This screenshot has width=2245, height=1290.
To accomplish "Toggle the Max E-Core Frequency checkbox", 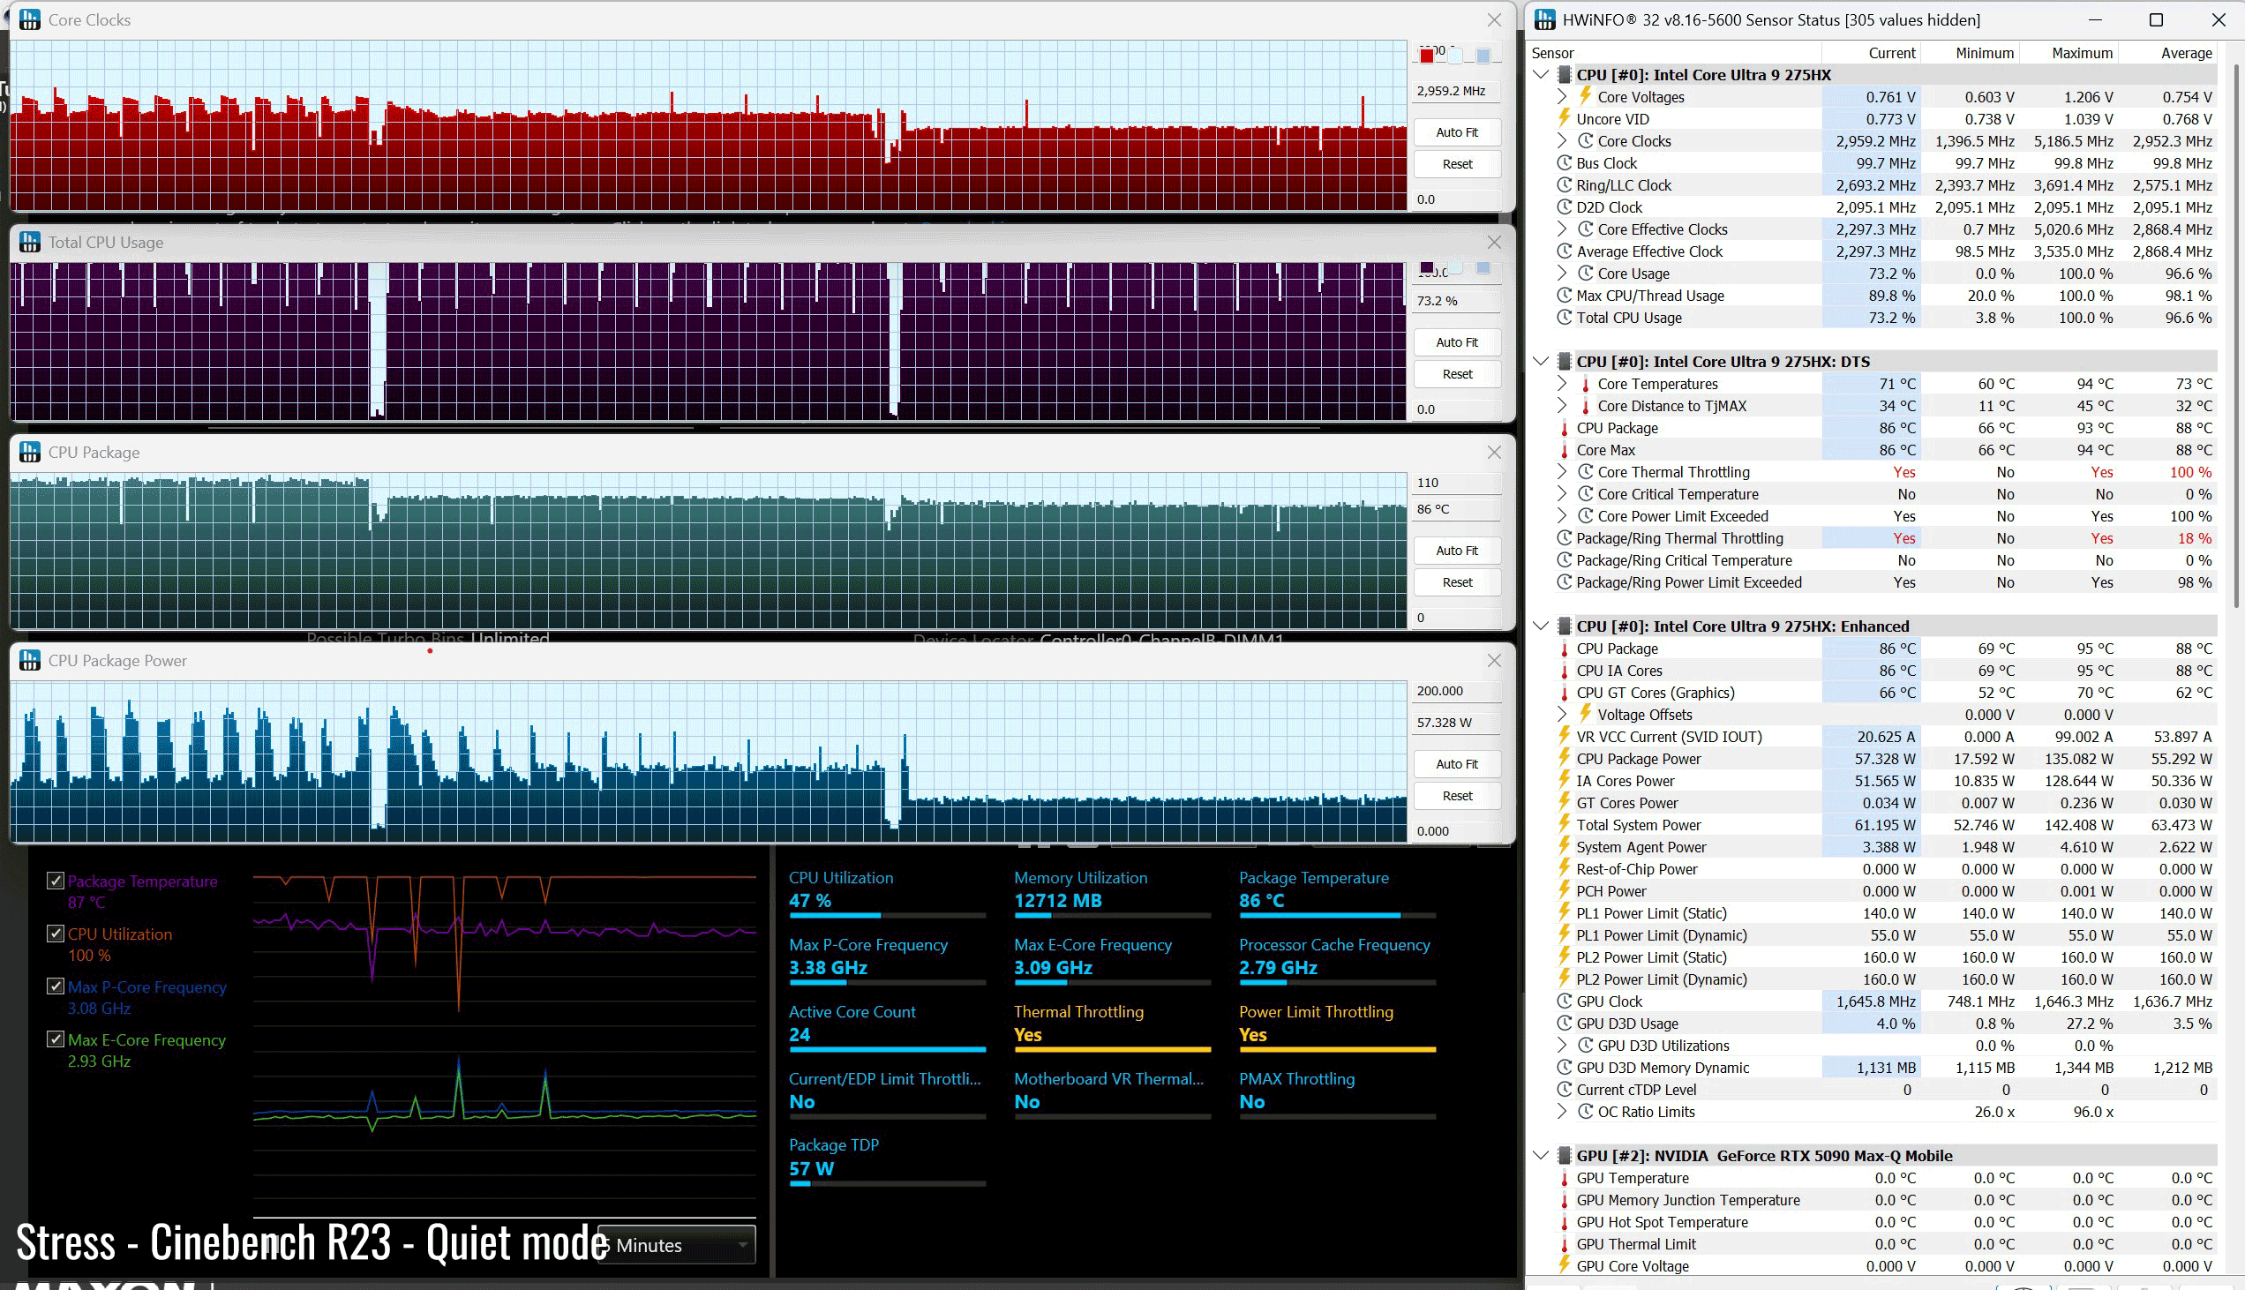I will coord(55,1039).
